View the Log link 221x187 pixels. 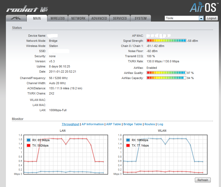coord(160,124)
